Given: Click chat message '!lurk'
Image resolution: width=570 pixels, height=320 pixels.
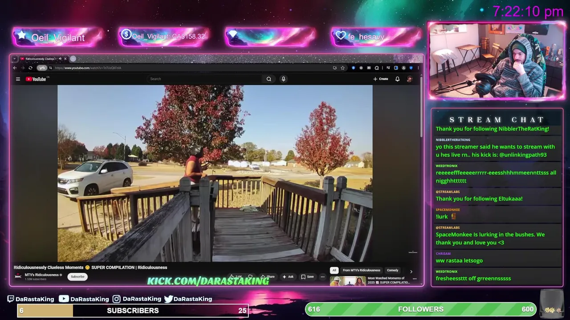Looking at the screenshot, I should pyautogui.click(x=442, y=216).
